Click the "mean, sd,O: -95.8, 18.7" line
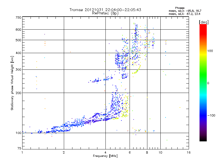 pos(185,11)
